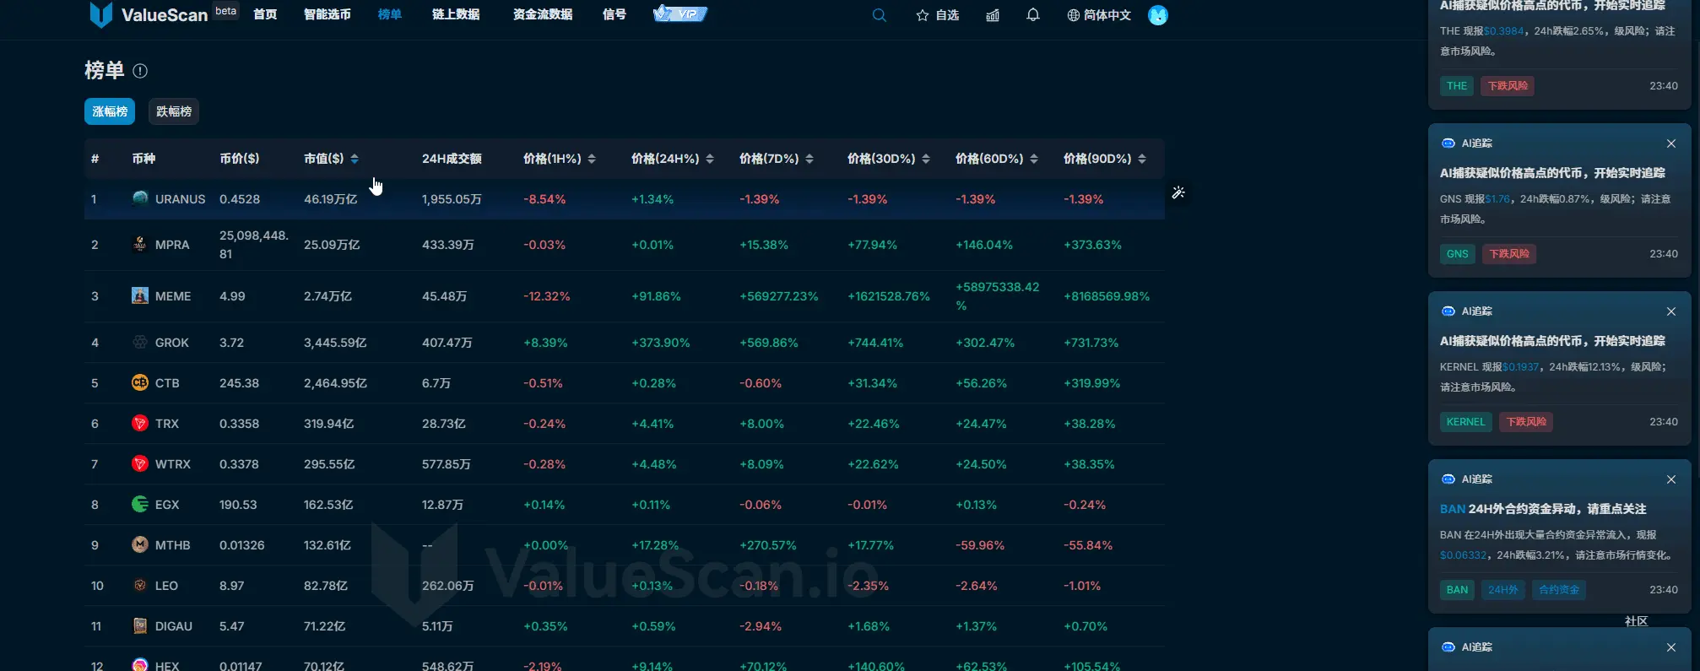Close the BAN notification card
The width and height of the screenshot is (1700, 671).
coord(1671,479)
